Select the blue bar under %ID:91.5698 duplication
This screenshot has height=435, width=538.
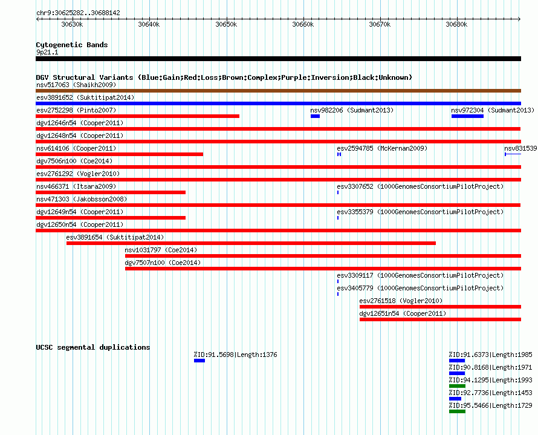click(199, 361)
